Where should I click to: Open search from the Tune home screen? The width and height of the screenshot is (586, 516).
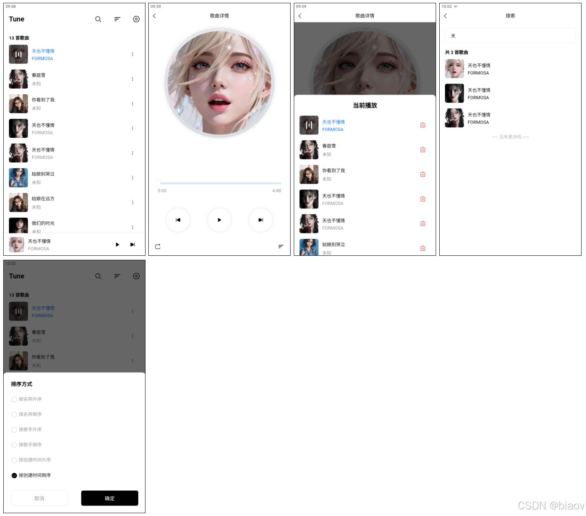pos(98,19)
